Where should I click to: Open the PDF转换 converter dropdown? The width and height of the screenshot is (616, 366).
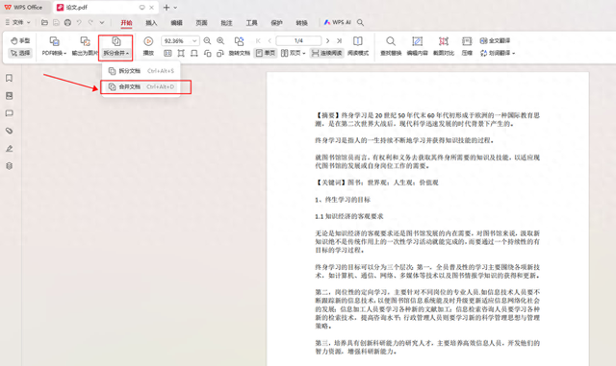click(x=54, y=46)
